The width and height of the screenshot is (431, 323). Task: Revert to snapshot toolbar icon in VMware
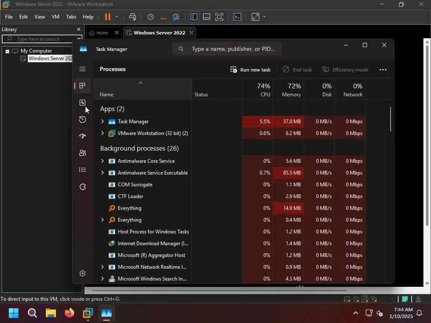tap(163, 17)
